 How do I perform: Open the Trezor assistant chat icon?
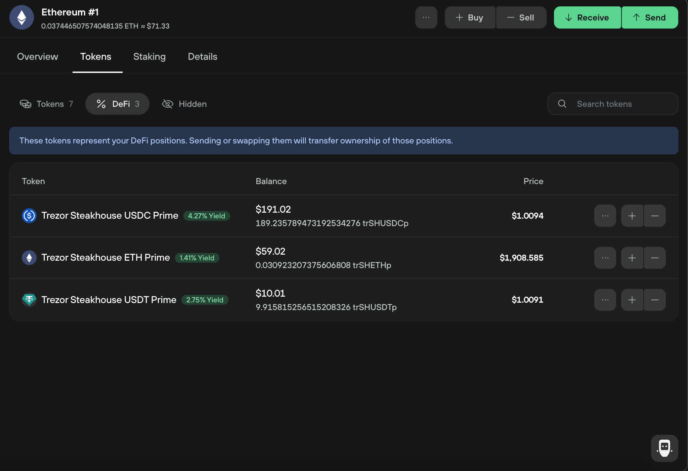point(664,448)
